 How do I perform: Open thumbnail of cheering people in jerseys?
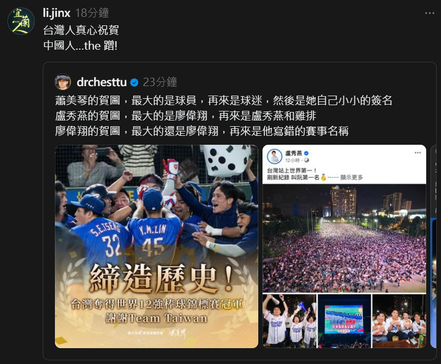(x=289, y=321)
